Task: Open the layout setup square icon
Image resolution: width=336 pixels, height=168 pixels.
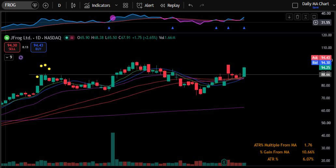Action: (295, 5)
